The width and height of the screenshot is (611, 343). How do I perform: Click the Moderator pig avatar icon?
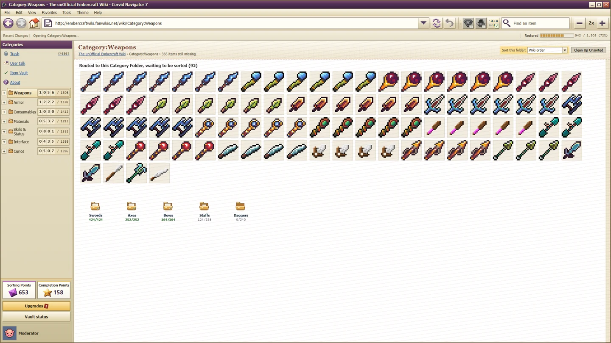coord(9,333)
